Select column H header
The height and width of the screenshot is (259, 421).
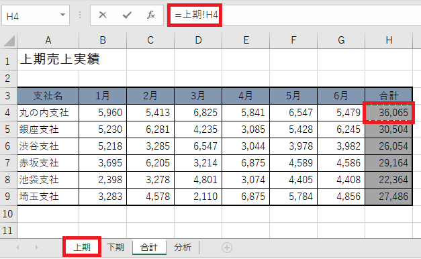click(389, 40)
